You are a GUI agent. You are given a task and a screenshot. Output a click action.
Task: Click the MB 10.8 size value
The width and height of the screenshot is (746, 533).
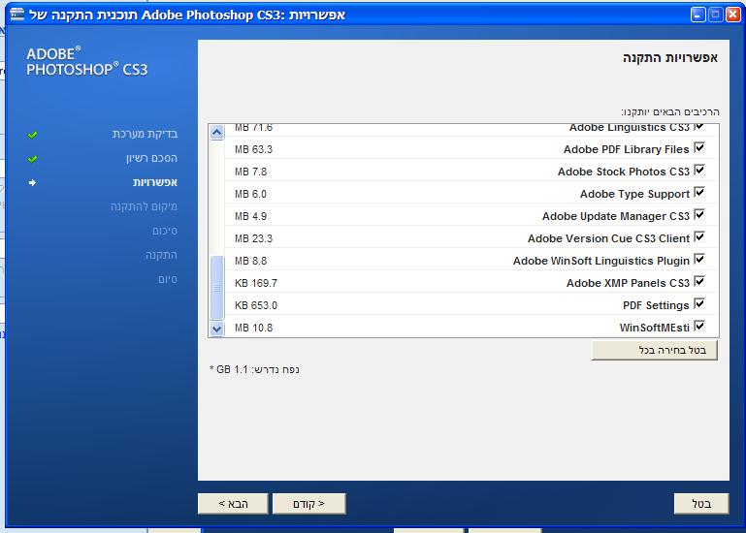coord(253,329)
